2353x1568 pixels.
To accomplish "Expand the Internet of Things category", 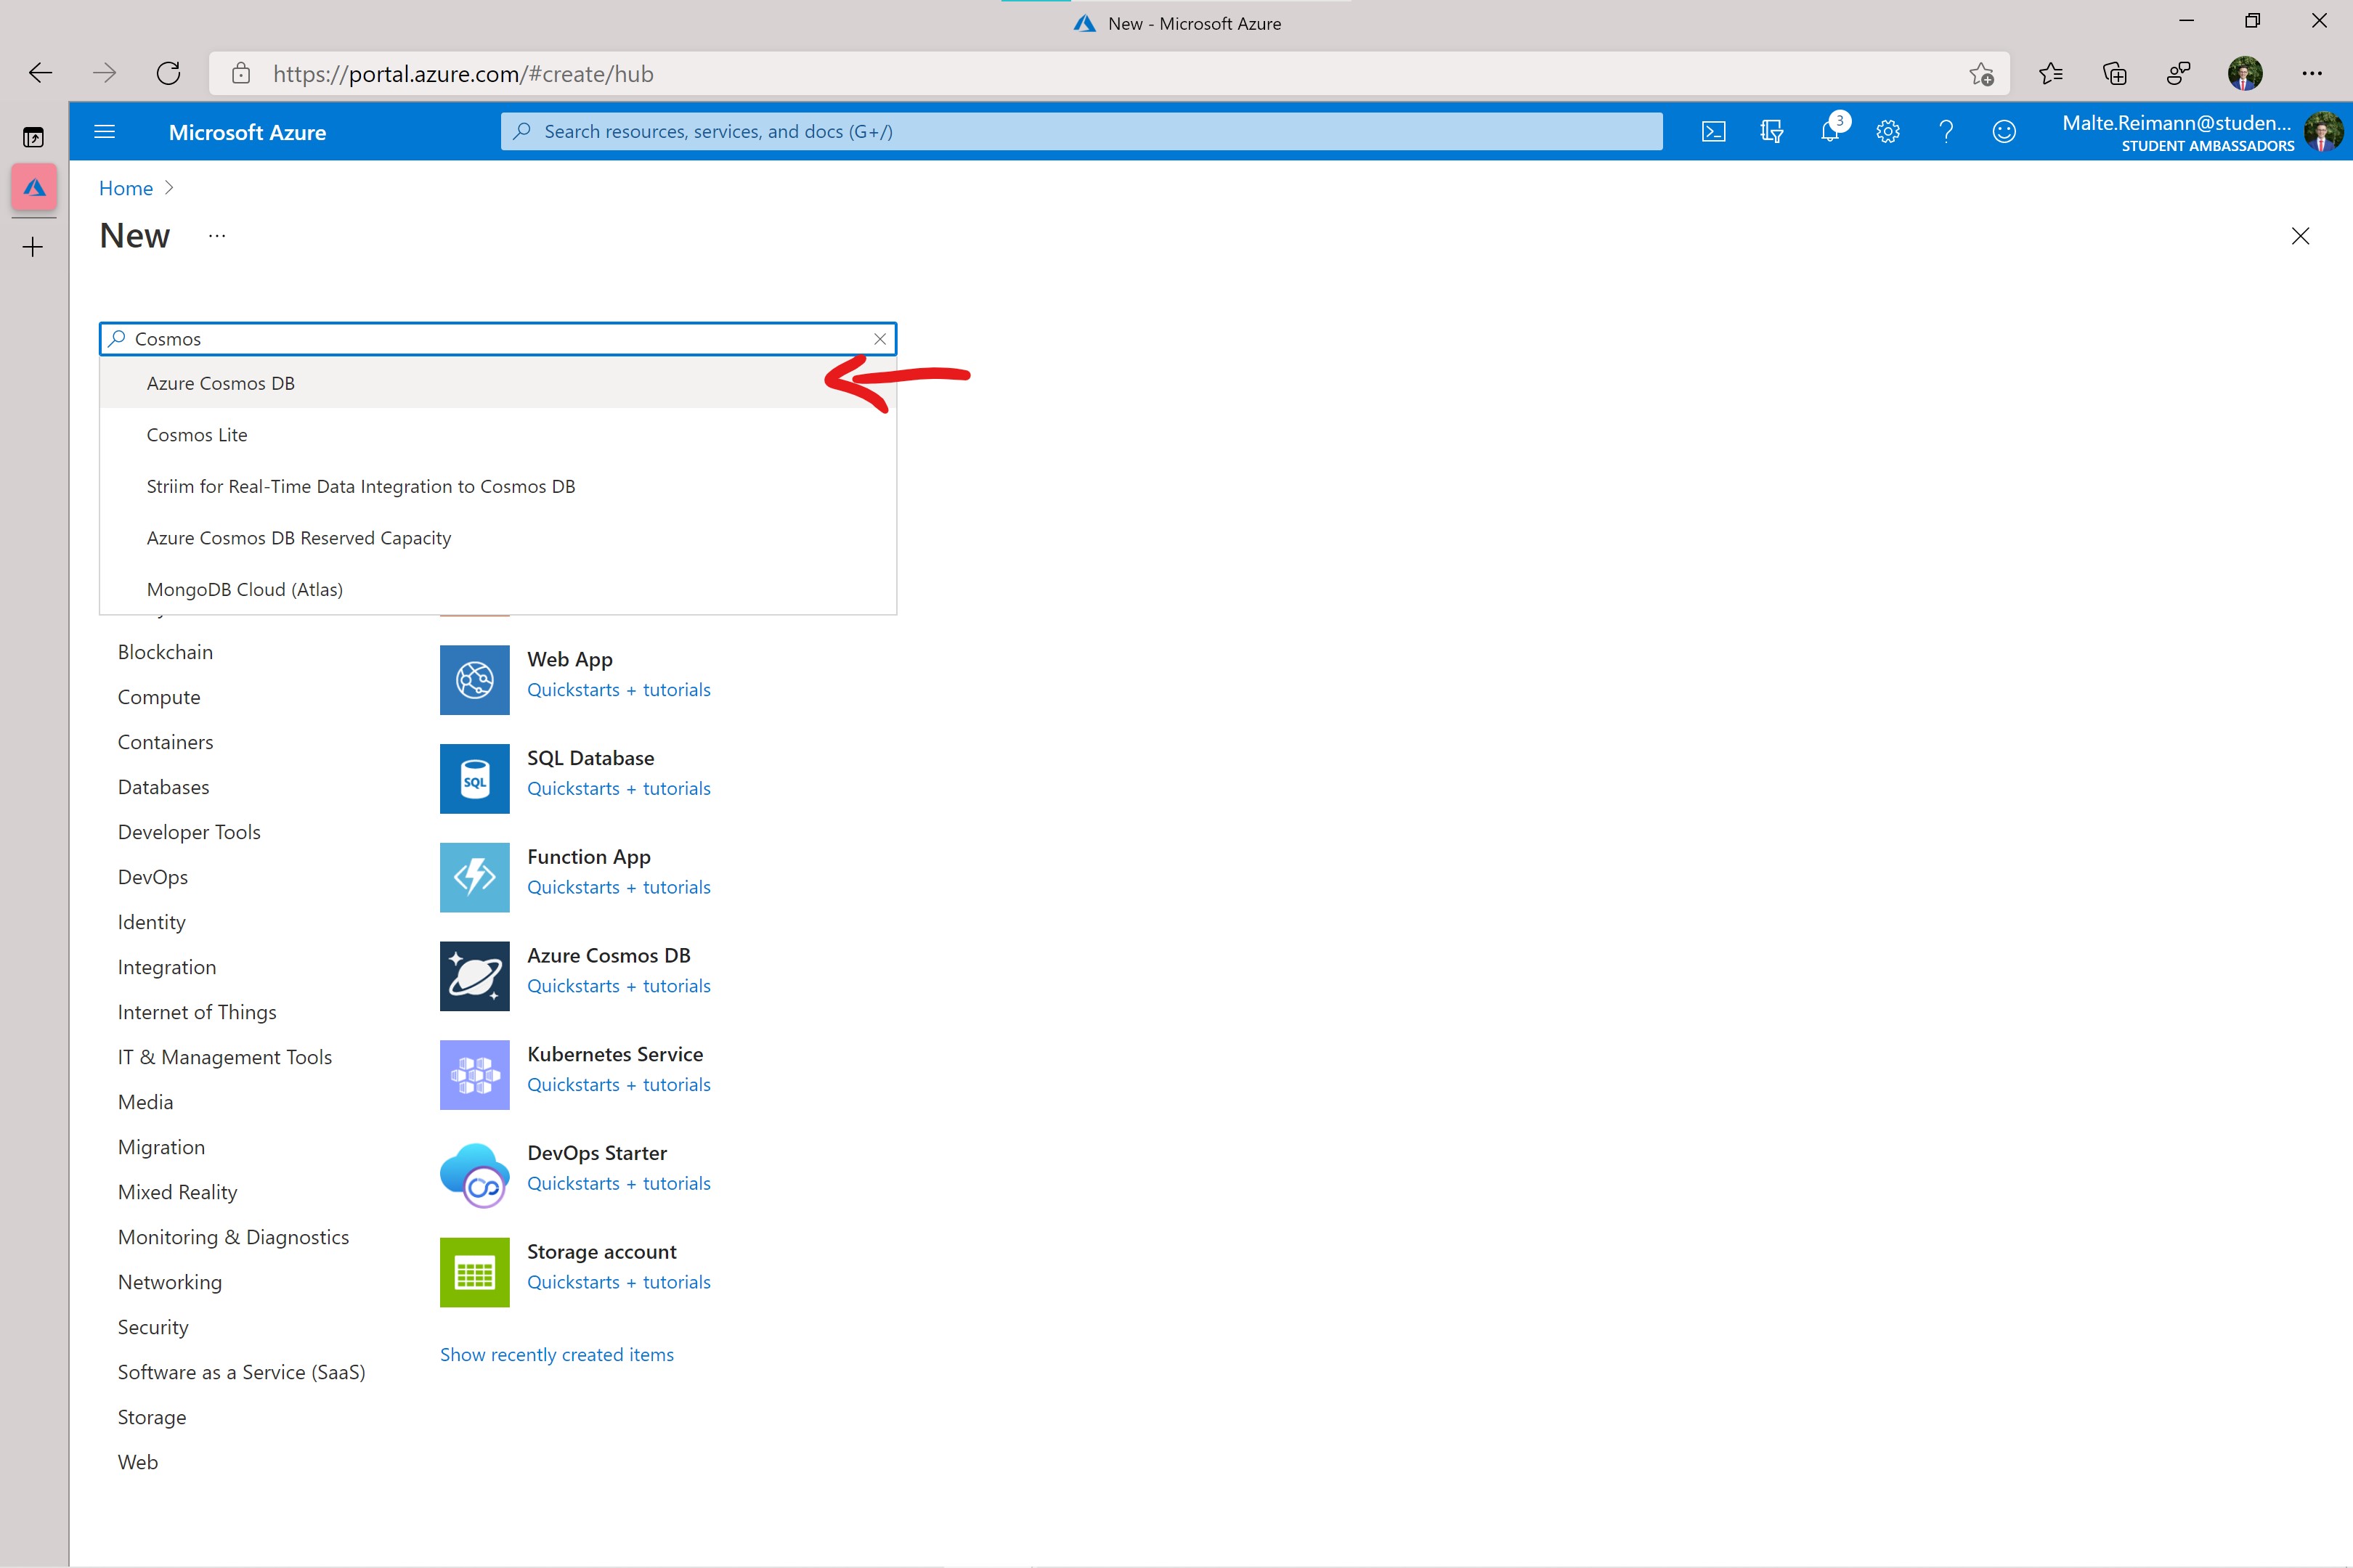I will point(198,1011).
